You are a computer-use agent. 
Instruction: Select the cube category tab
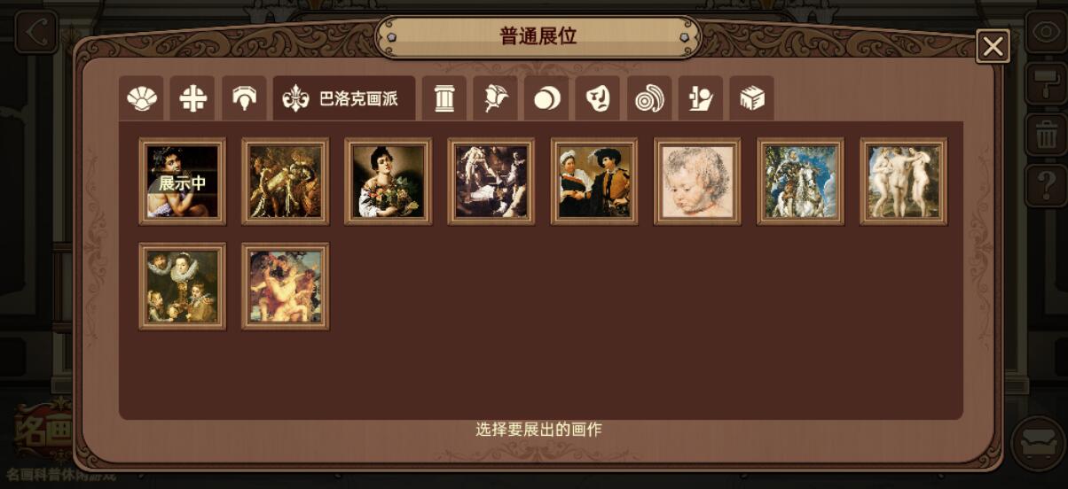click(752, 99)
